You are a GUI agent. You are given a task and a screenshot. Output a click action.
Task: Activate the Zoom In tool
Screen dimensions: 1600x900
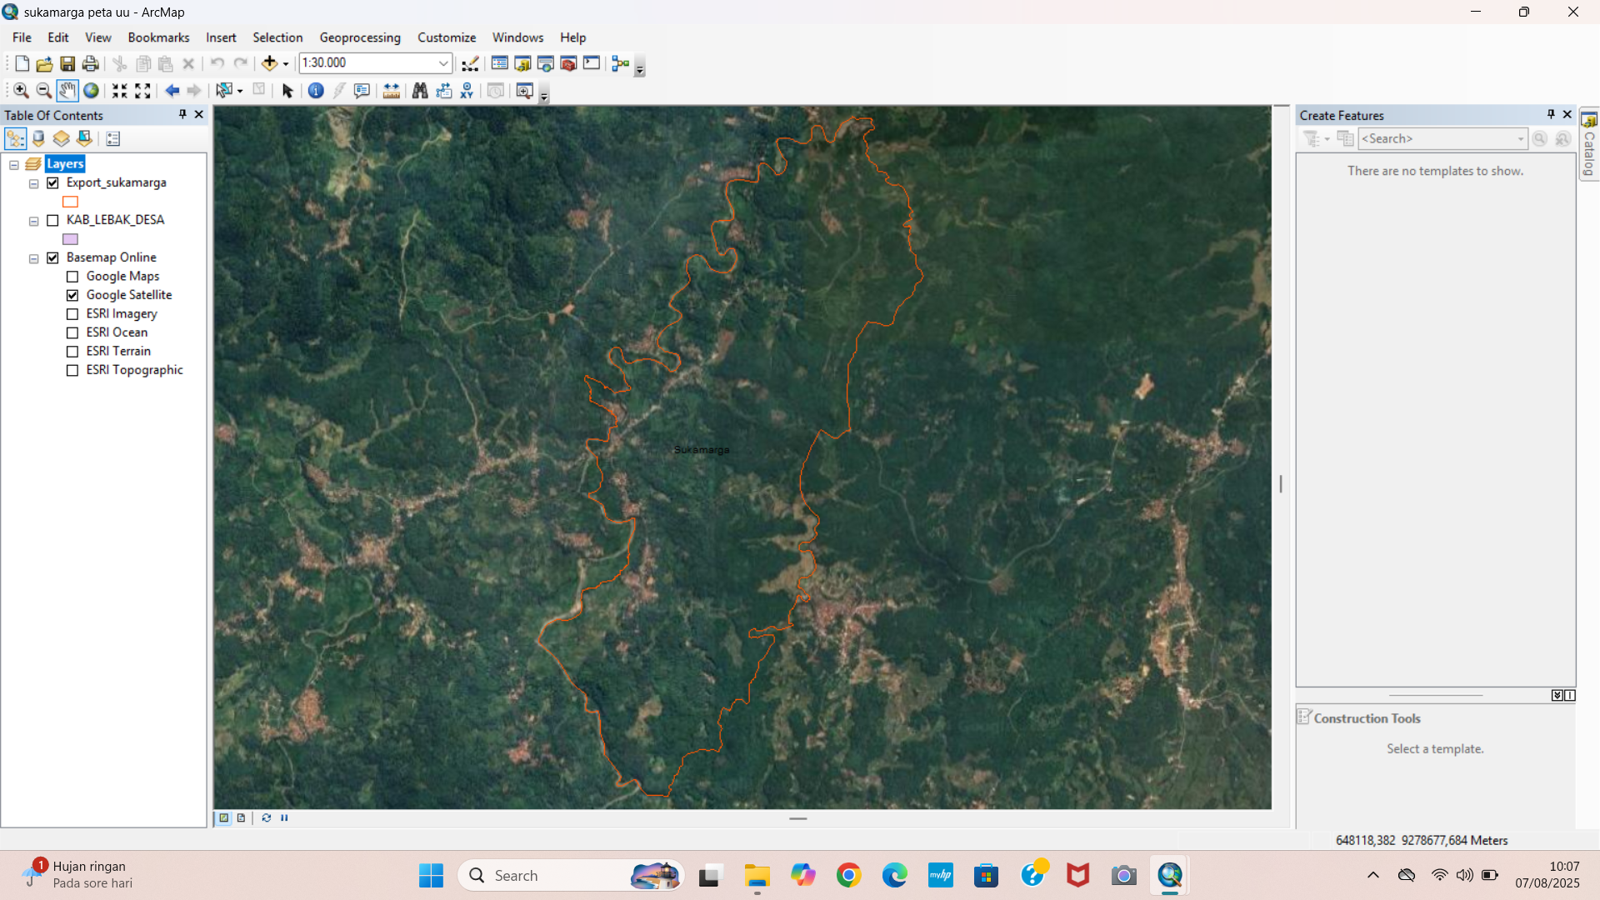(x=21, y=91)
